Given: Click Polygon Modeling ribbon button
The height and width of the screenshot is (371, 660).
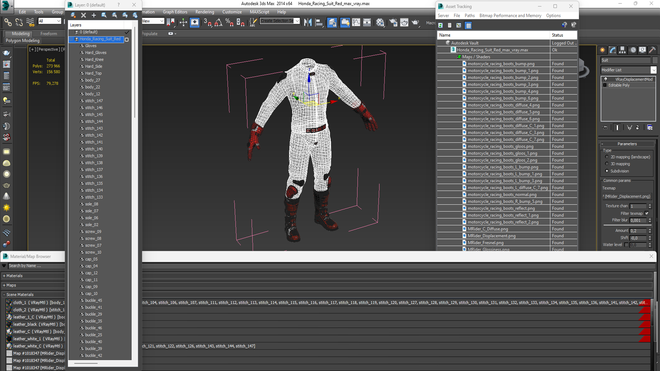Looking at the screenshot, I should [x=22, y=41].
